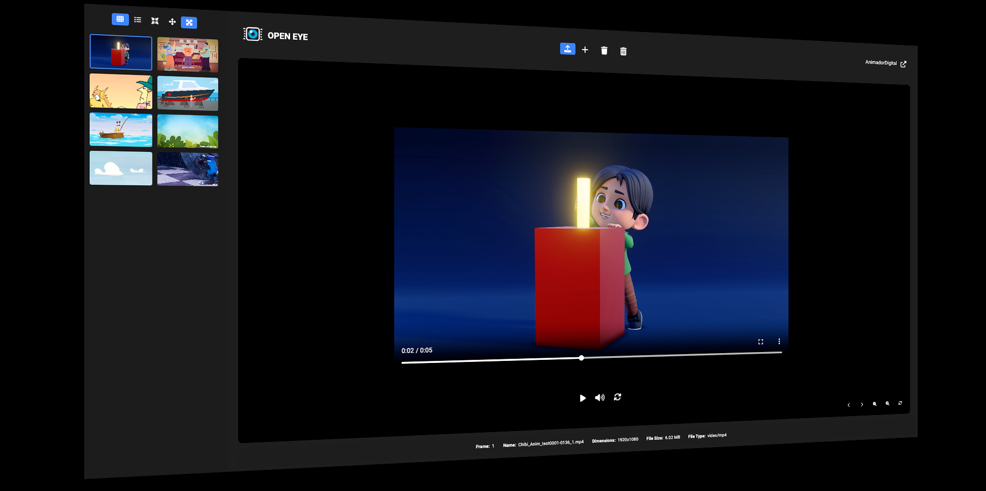Enter fullscreen from video overlay
This screenshot has width=986, height=491.
tap(760, 342)
